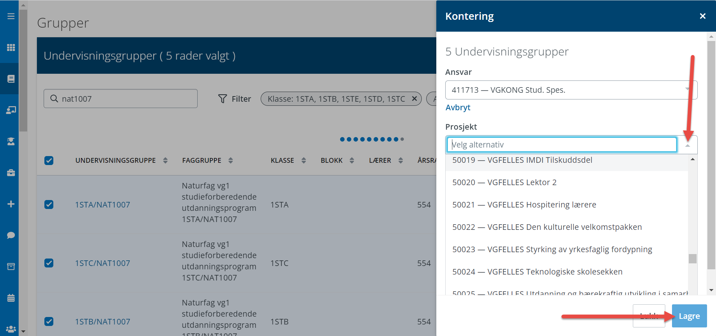716x336 pixels.
Task: Click the nat1007 search field
Action: 120,99
